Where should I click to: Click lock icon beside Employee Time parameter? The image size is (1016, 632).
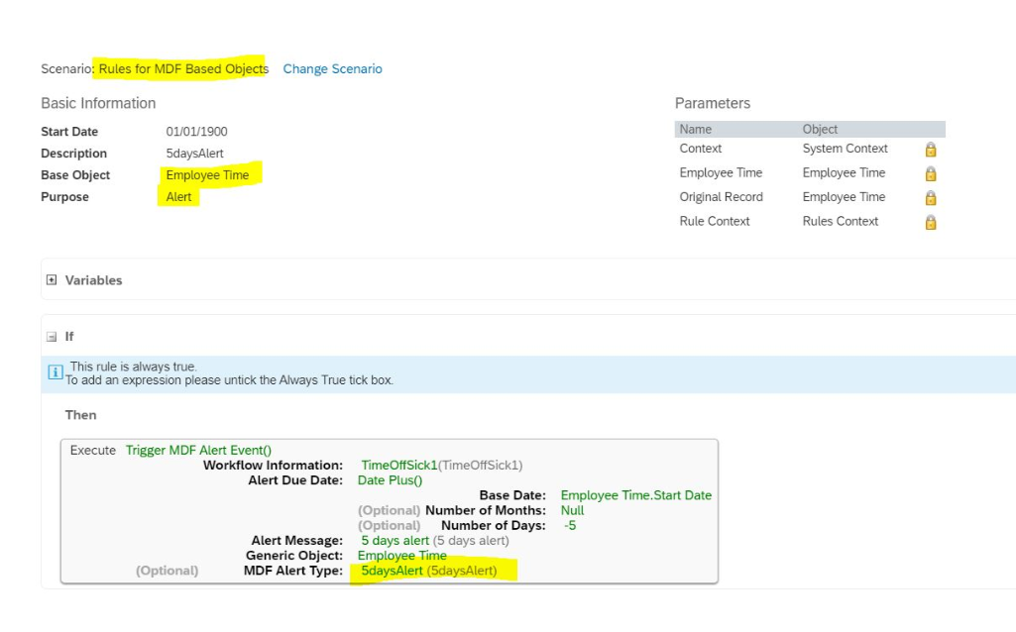(931, 173)
